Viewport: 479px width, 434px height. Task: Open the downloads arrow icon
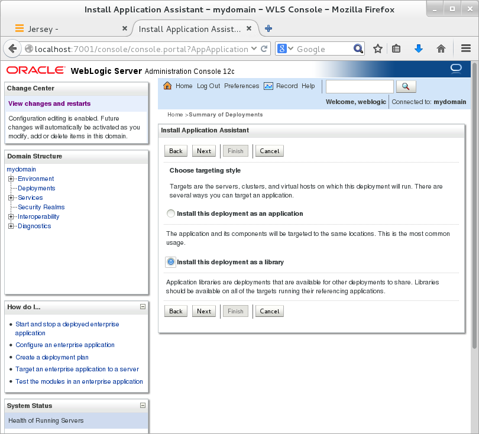419,48
